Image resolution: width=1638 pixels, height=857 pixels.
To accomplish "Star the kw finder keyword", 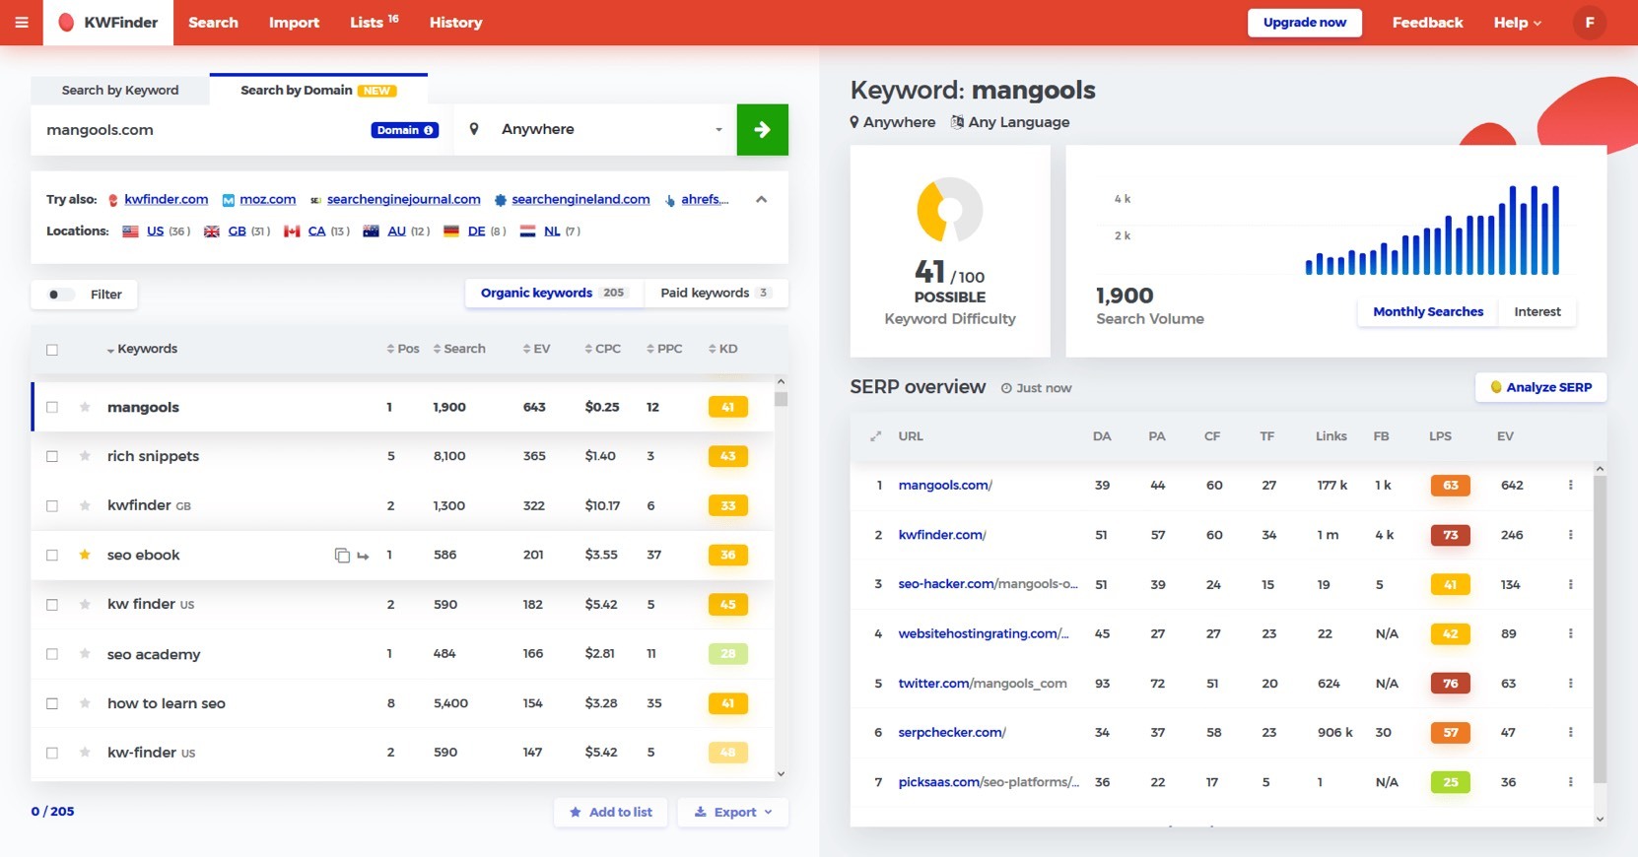I will [85, 604].
